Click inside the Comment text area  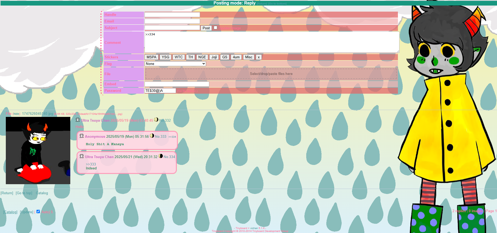pos(272,42)
